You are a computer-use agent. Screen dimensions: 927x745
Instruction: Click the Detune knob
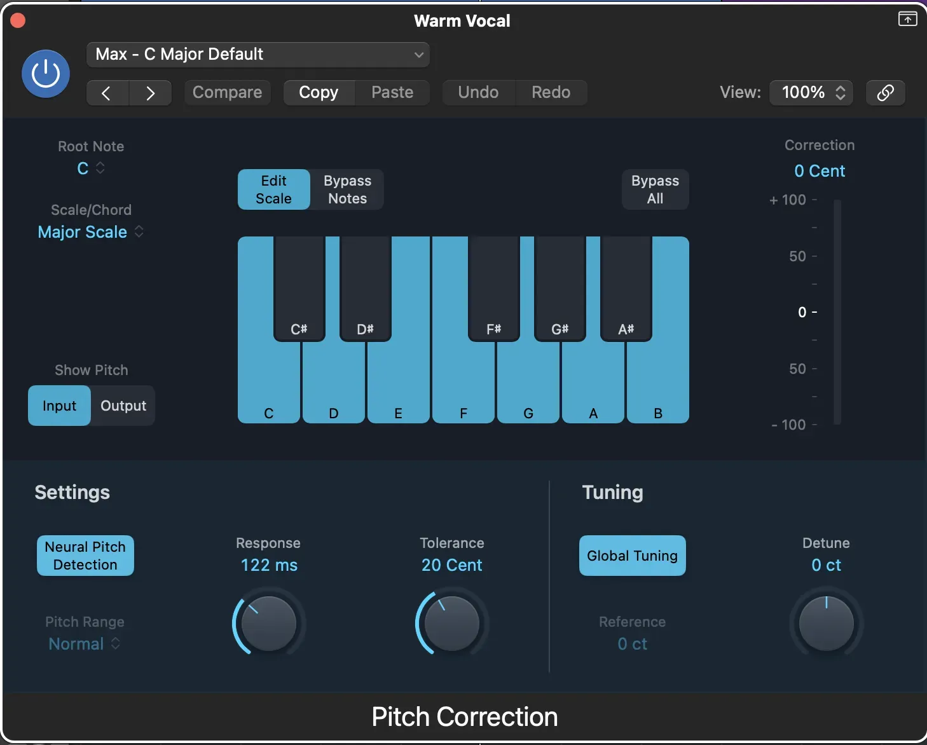[826, 624]
